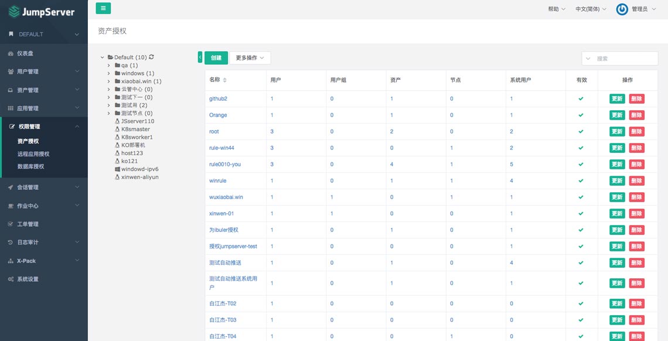This screenshot has height=341, width=668.
Task: Click the 创建 button
Action: tap(216, 58)
